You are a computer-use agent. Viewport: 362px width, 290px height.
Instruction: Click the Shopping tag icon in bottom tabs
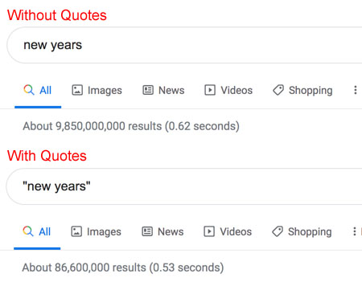click(278, 231)
